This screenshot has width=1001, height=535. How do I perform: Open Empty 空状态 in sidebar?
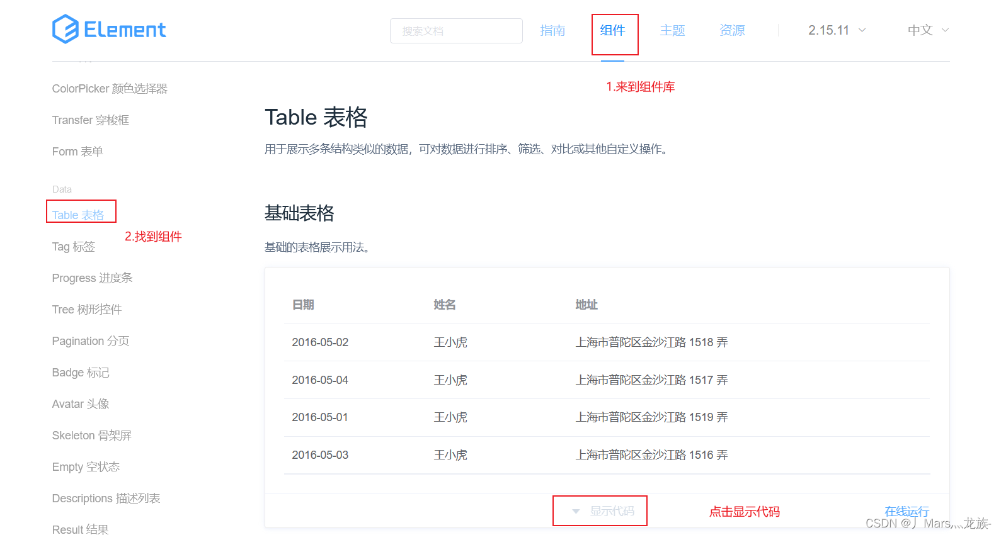click(86, 467)
